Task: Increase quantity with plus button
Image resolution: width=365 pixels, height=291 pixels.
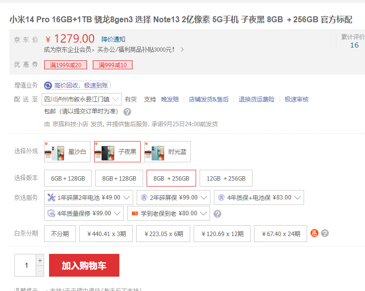Action: pos(40,260)
